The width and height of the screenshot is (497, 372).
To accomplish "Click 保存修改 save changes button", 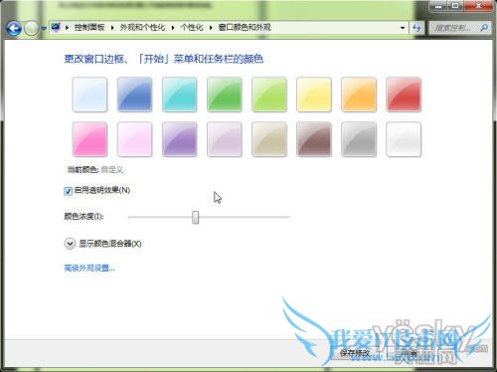I will (355, 353).
